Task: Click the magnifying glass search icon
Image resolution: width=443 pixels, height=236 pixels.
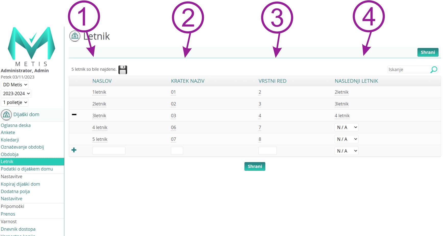Action: click(434, 70)
